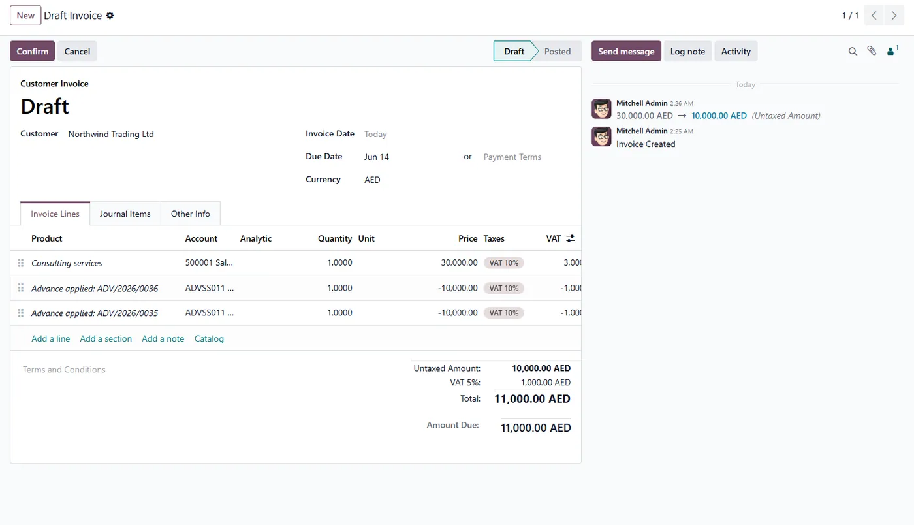Click VAT 10% tag on ADV/2026/0036 line
The width and height of the screenshot is (914, 525).
503,288
